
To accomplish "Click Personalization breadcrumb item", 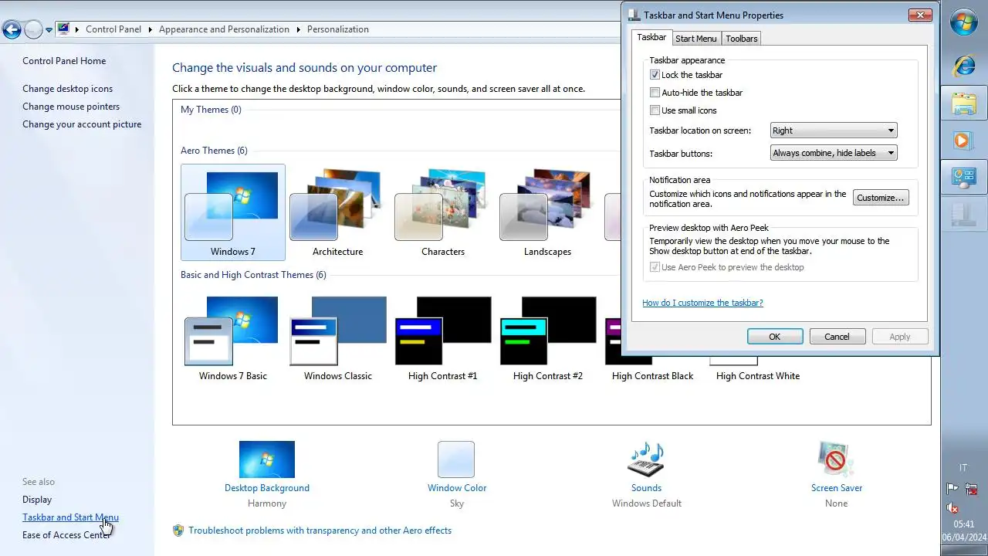I will click(x=338, y=29).
